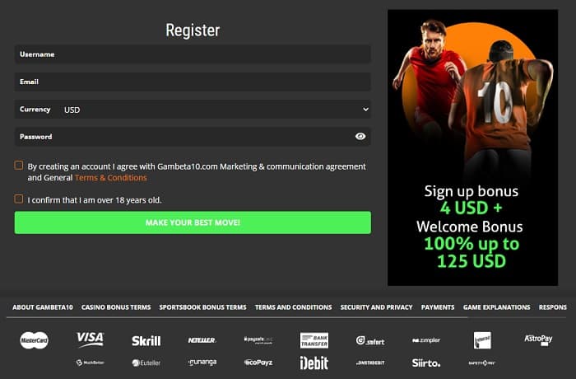Open the Casino Bonus Terms tab
This screenshot has width=576, height=379.
(116, 307)
